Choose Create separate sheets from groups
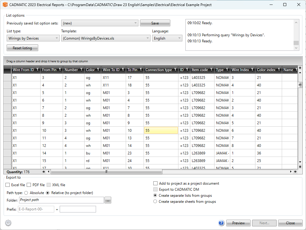The image size is (306, 230). 155,202
